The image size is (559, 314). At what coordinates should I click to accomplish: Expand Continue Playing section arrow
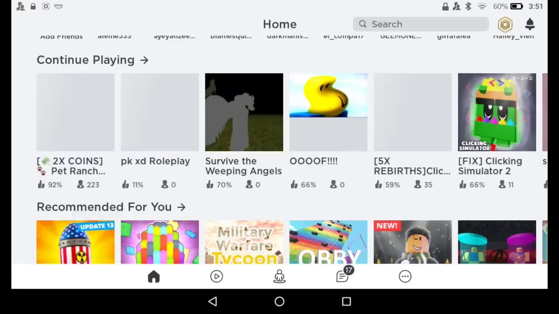[145, 60]
